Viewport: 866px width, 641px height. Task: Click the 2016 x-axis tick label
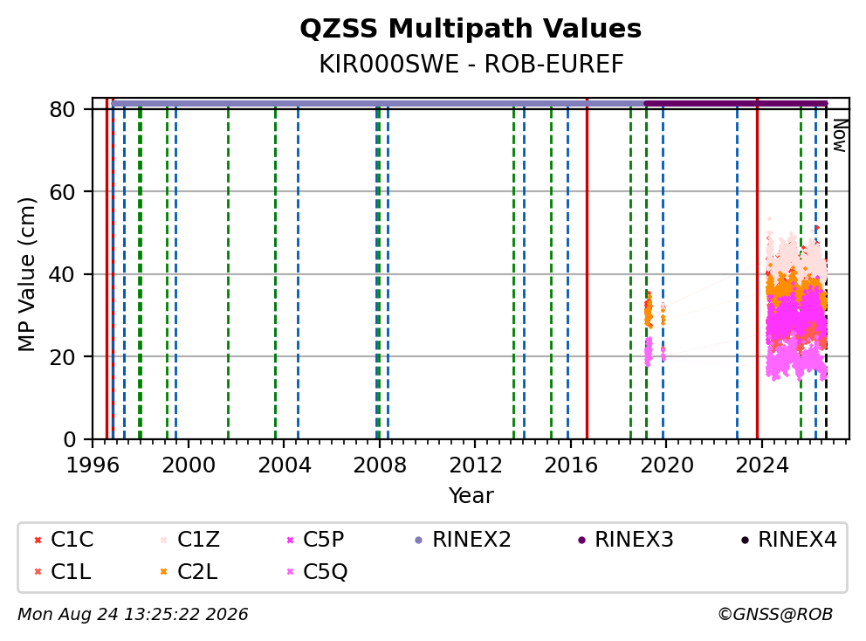pos(571,465)
